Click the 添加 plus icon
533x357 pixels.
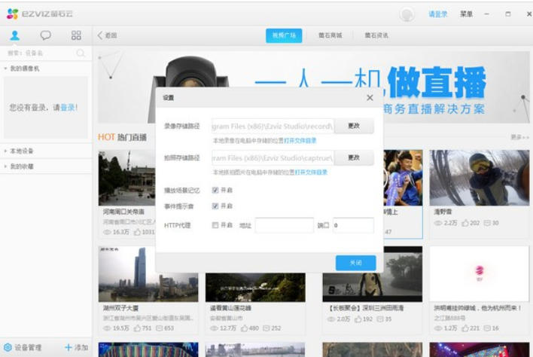click(69, 348)
